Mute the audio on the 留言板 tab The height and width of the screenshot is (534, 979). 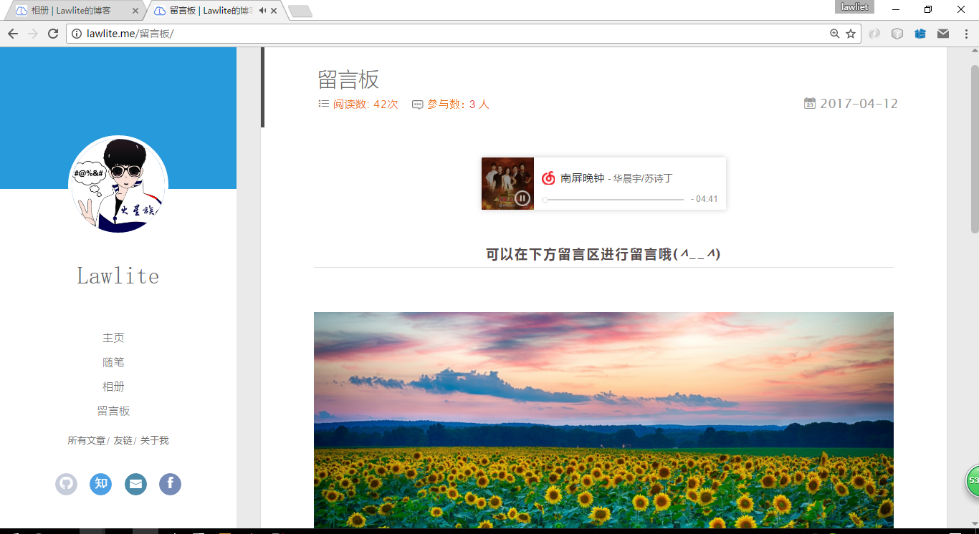click(x=262, y=11)
